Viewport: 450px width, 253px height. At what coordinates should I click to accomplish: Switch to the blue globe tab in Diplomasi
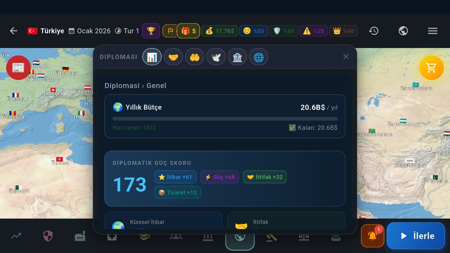tap(258, 57)
